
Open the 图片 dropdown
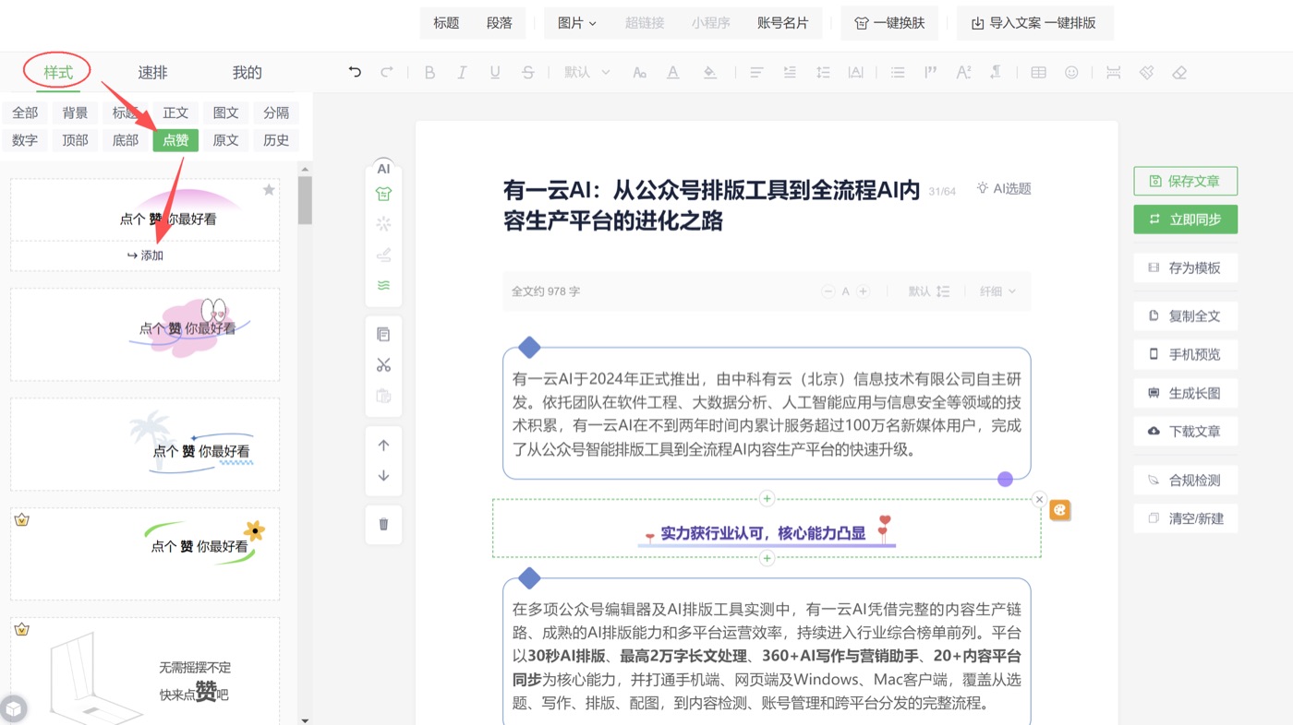point(577,23)
